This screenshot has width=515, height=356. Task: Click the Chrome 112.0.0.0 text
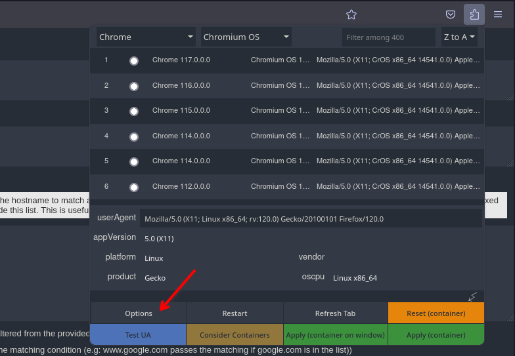coord(181,186)
